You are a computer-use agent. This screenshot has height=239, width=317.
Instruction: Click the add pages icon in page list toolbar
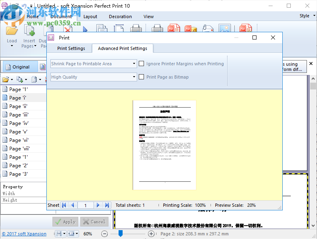[x=20, y=79]
